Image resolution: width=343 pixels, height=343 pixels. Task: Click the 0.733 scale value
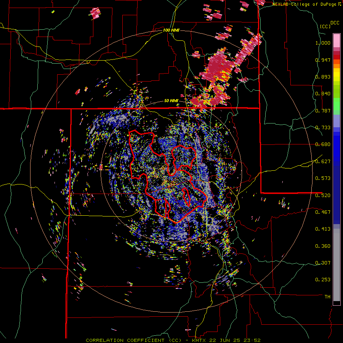(x=323, y=128)
